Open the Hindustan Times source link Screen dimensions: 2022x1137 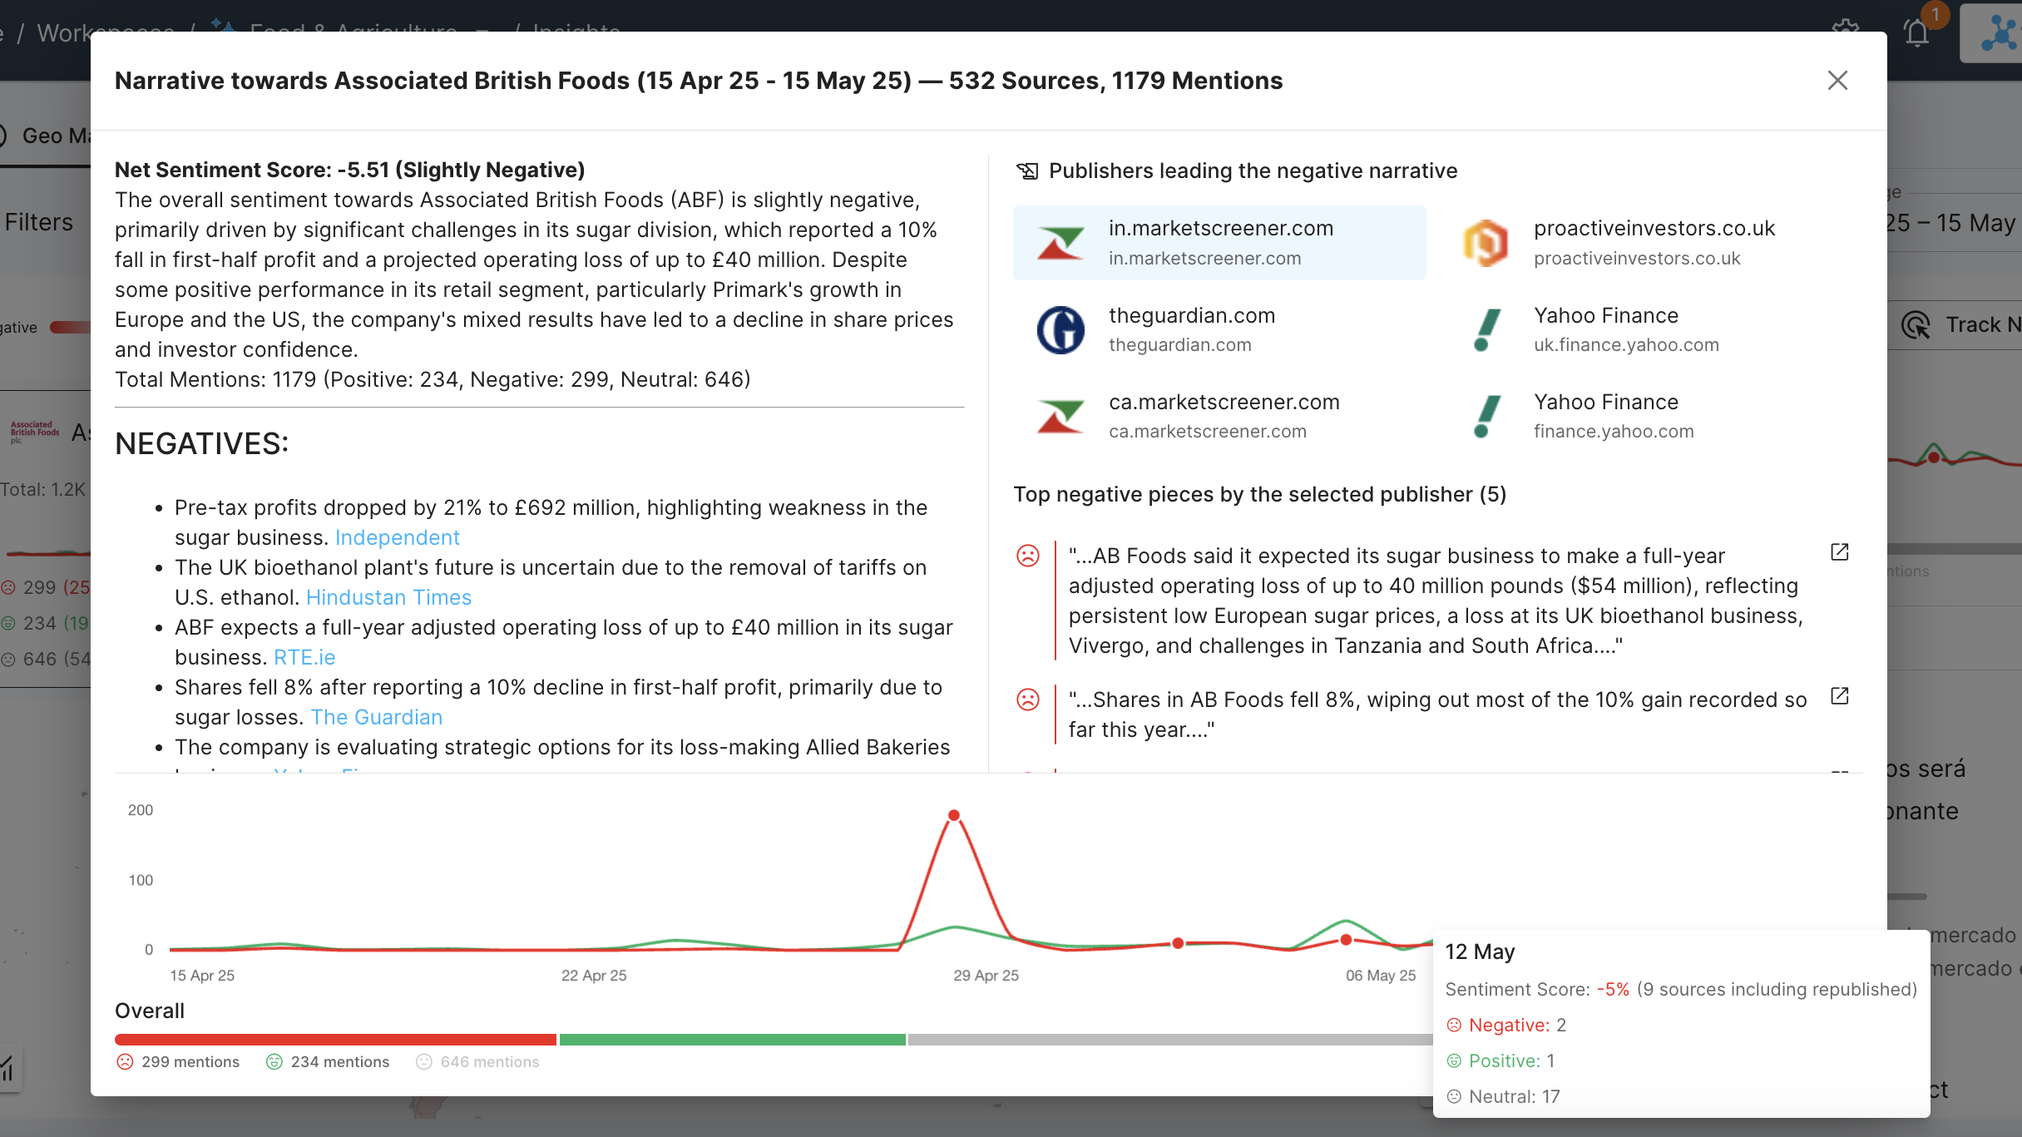[x=388, y=598]
